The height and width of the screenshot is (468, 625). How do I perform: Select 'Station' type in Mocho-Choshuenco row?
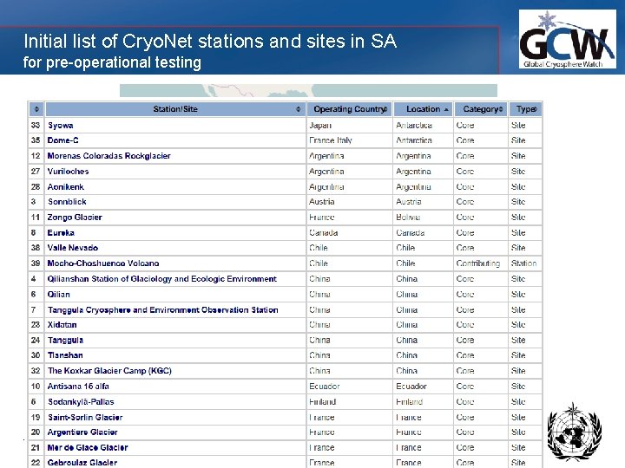click(x=523, y=263)
